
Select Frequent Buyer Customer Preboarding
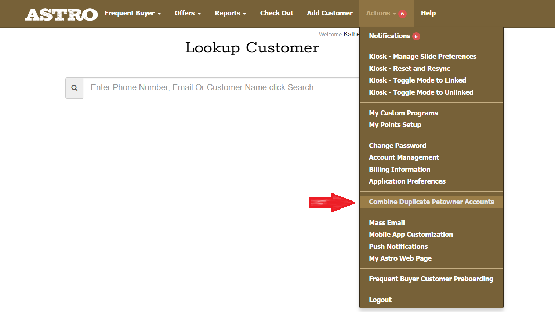click(x=431, y=279)
